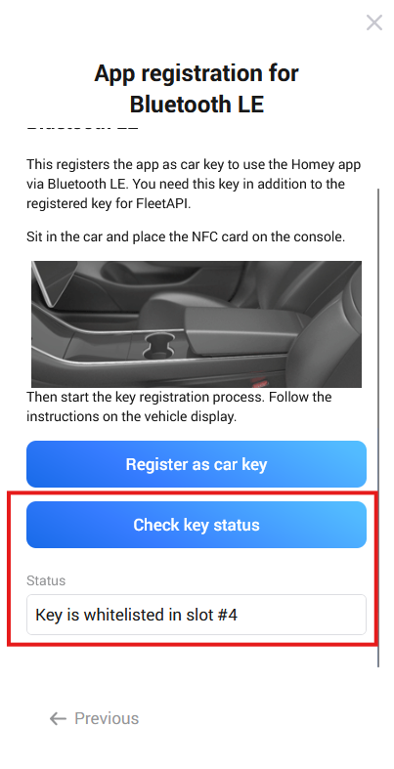
Task: Click the cup holders in the console image
Action: [x=158, y=347]
